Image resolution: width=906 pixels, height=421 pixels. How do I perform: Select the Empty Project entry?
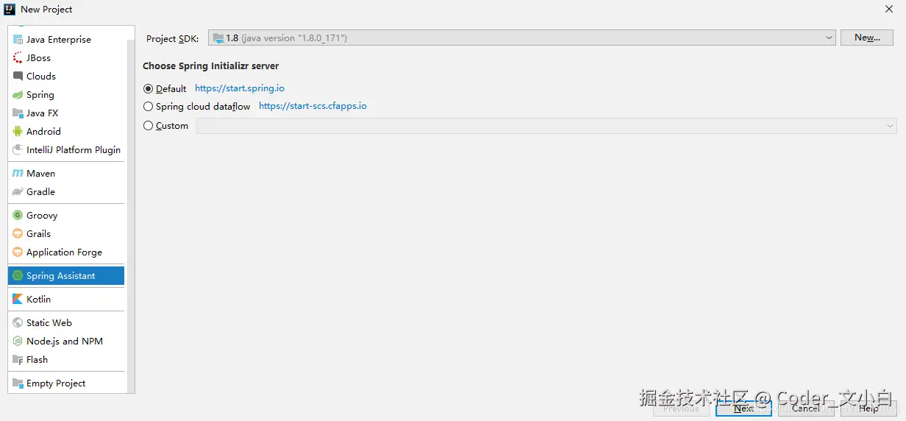[x=66, y=383]
